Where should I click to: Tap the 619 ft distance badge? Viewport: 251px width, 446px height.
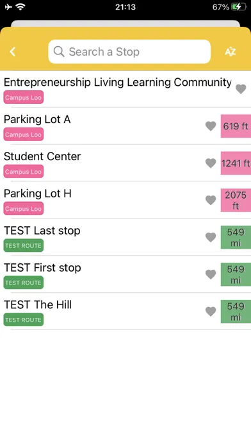[x=236, y=126]
